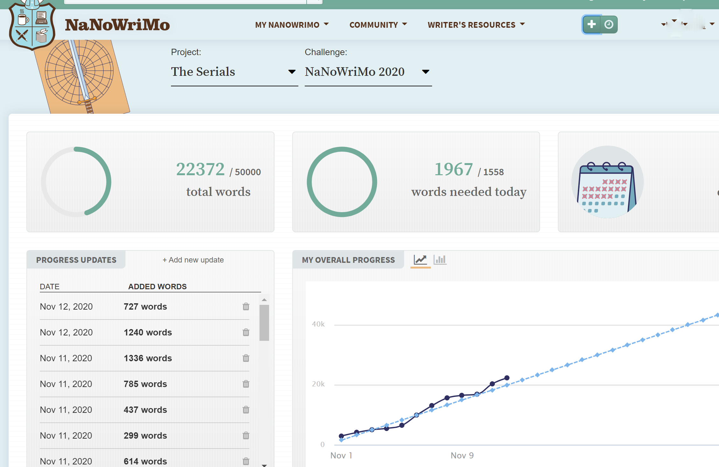Open the My NaNoWriMo menu
The width and height of the screenshot is (719, 467).
[x=292, y=25]
